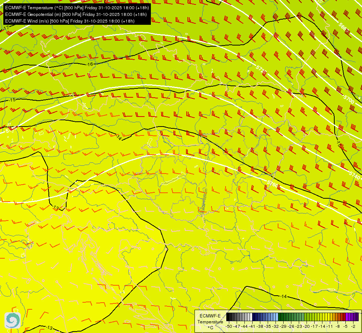Screen dimensions: 362x333
Task: Click the -15 isotherm contour label
Action: (x=13, y=100)
